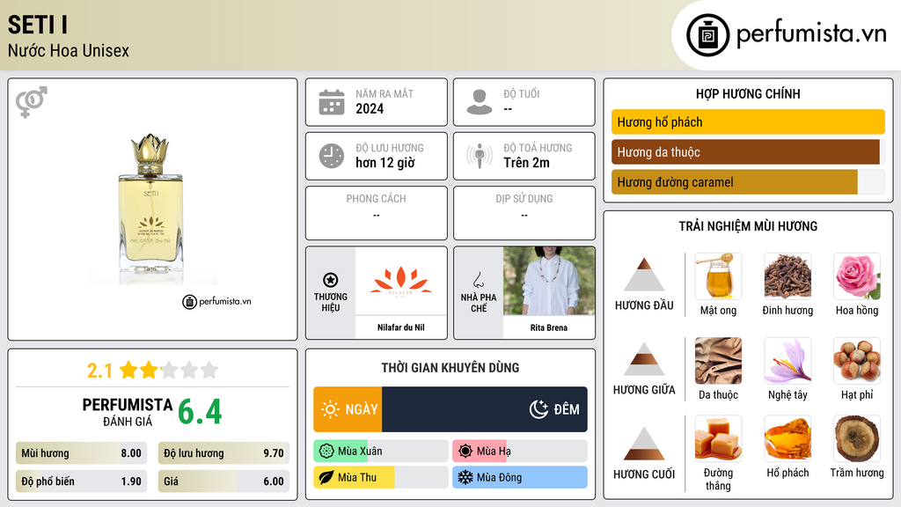Image resolution: width=901 pixels, height=507 pixels.
Task: Click the first gold rating star
Action: click(128, 370)
